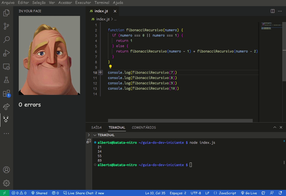286x196 pixels.
Task: Collapse the TERMINAL section chevron
Action: 95,135
